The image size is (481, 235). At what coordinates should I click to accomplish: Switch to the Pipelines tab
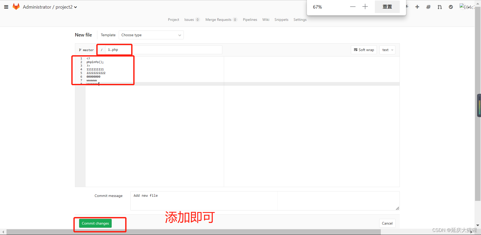coord(250,20)
